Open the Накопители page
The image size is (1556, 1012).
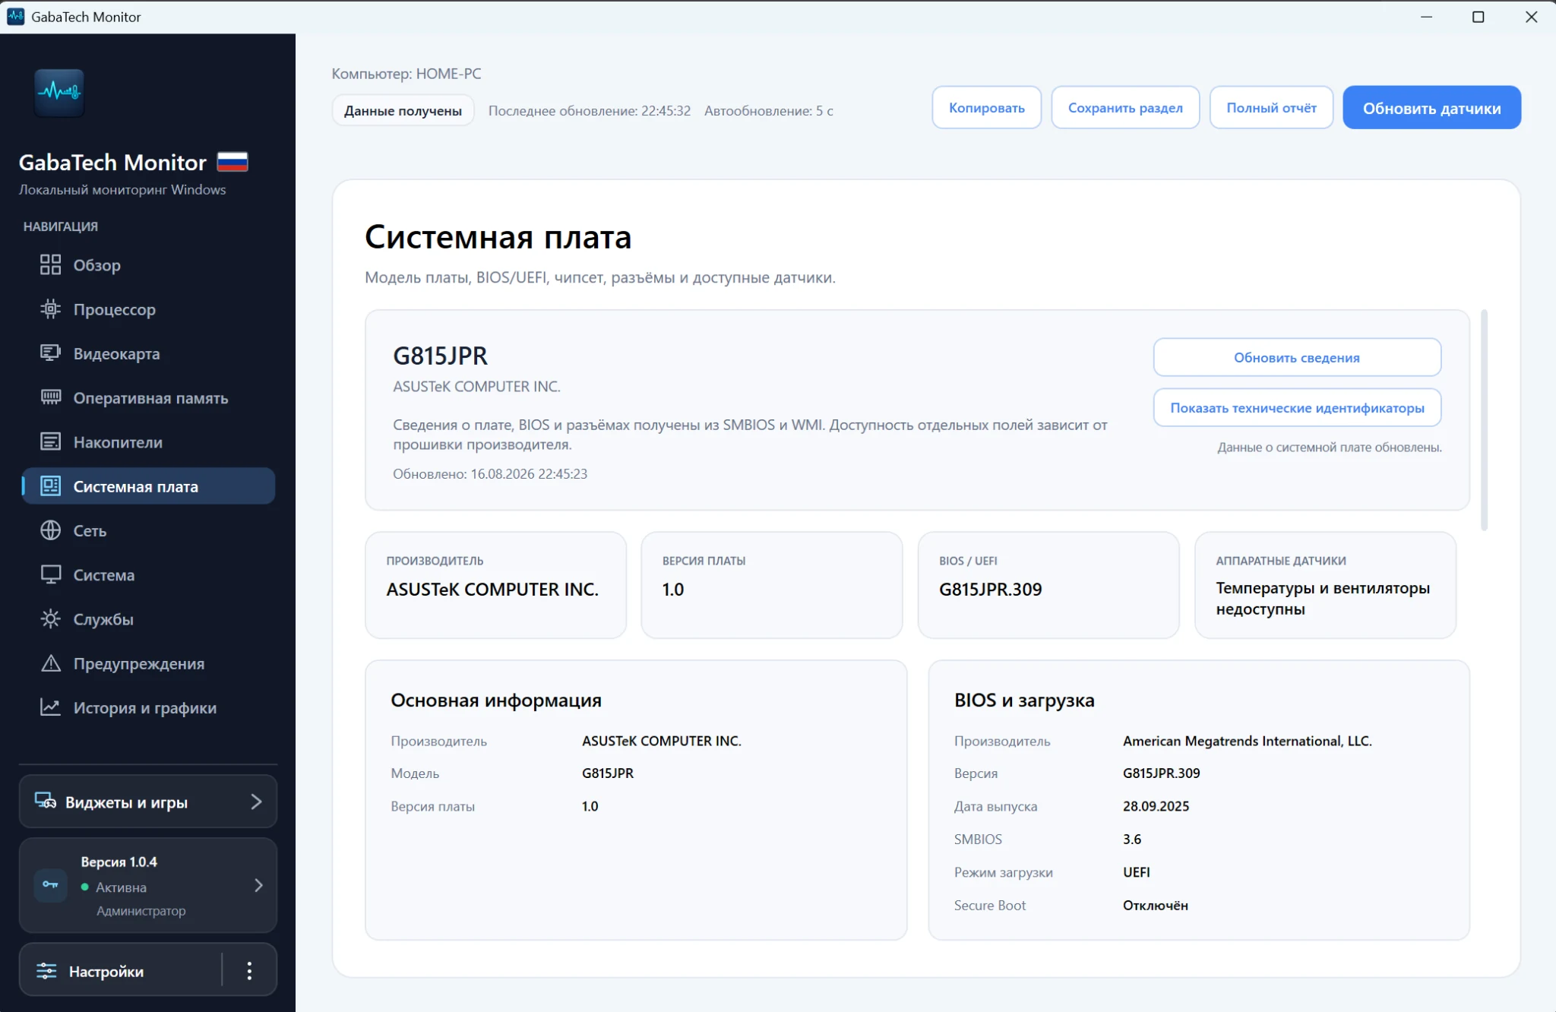[x=148, y=441]
